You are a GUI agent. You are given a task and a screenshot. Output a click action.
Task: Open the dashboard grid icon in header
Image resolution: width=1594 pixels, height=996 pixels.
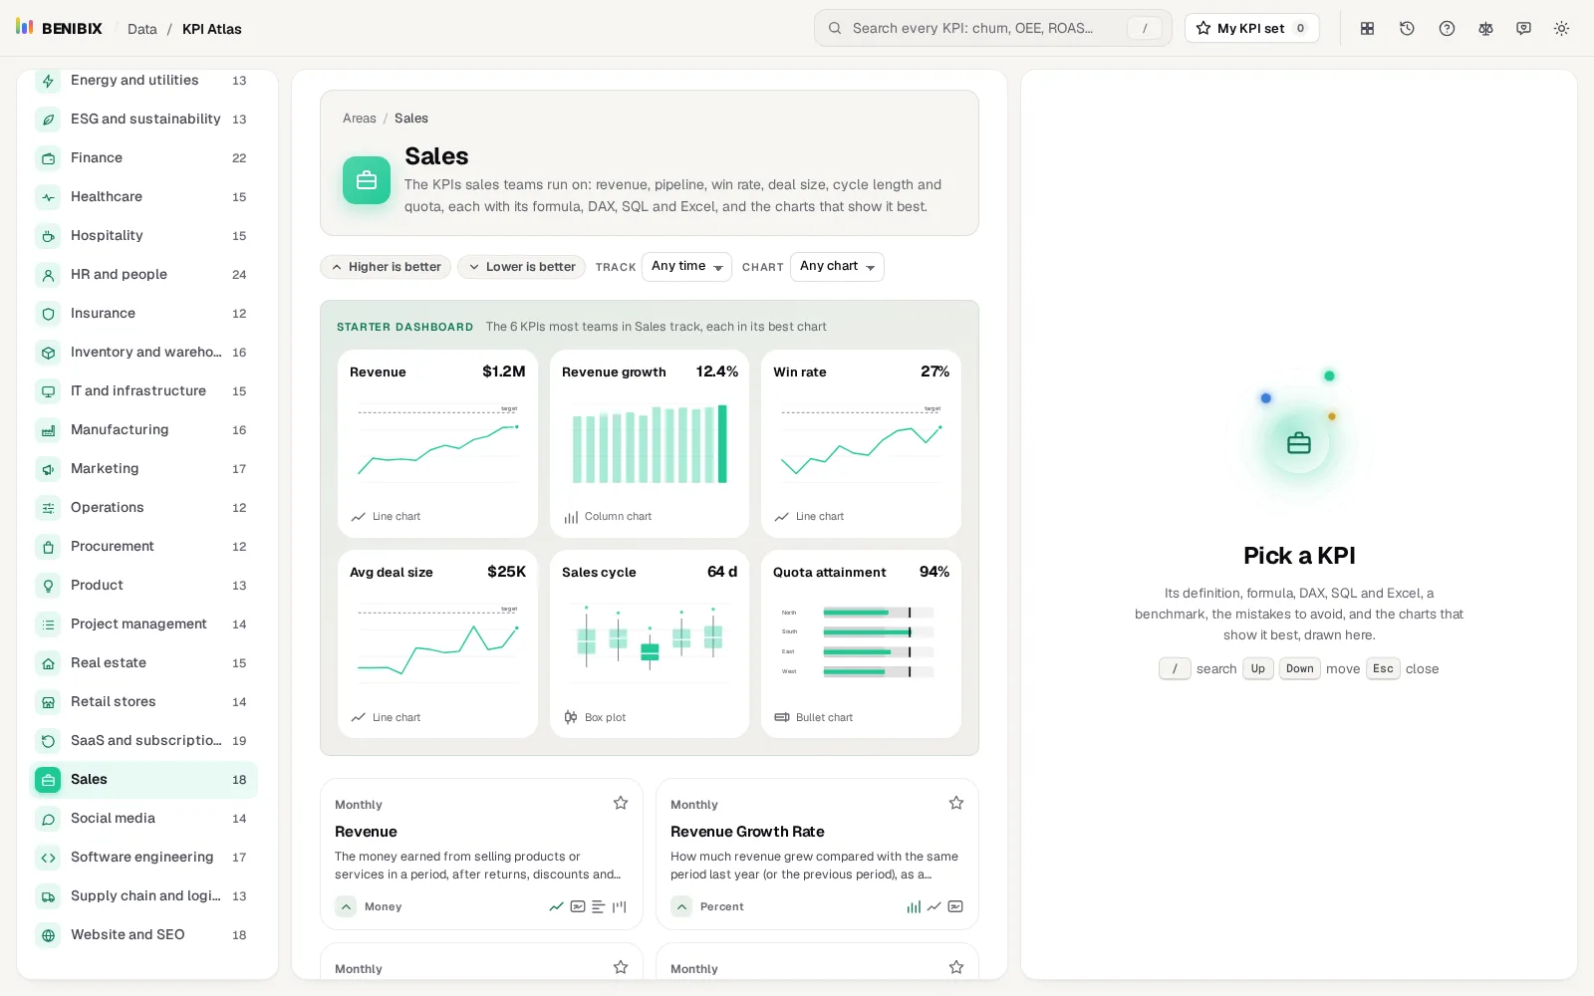click(1368, 29)
